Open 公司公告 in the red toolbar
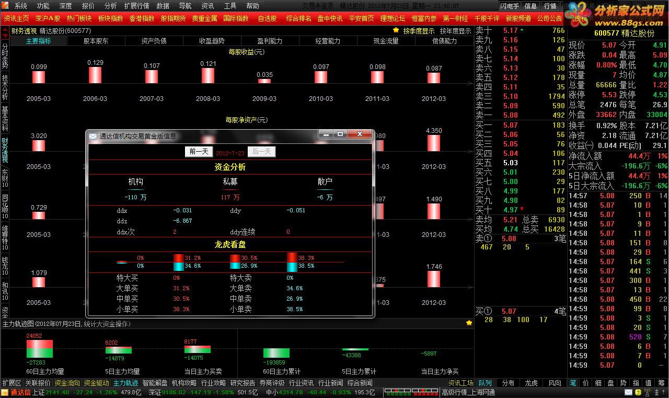 [549, 18]
